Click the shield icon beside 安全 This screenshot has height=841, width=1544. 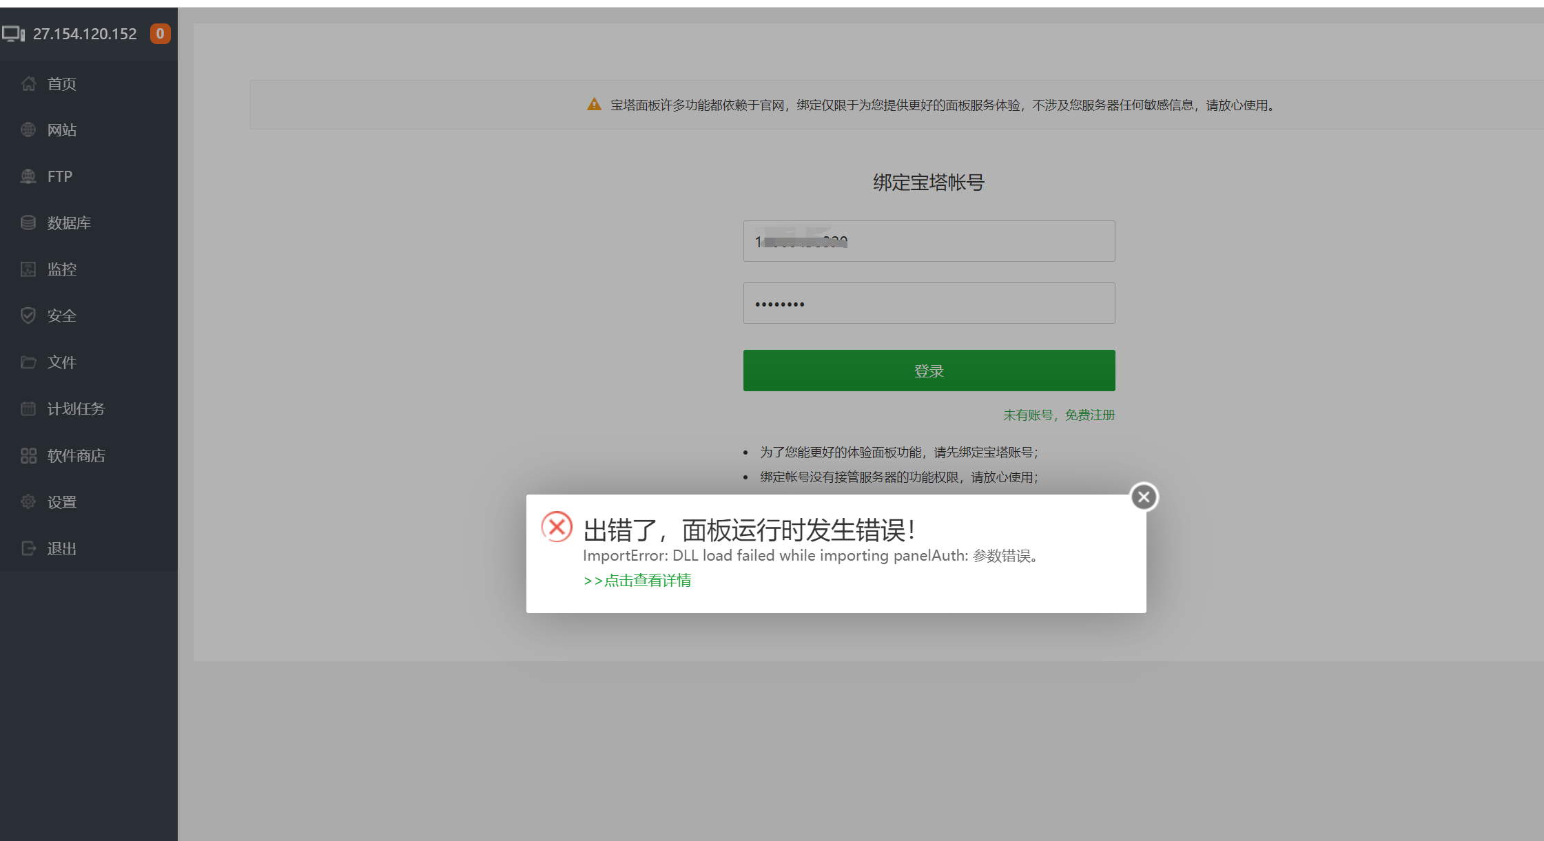(28, 315)
